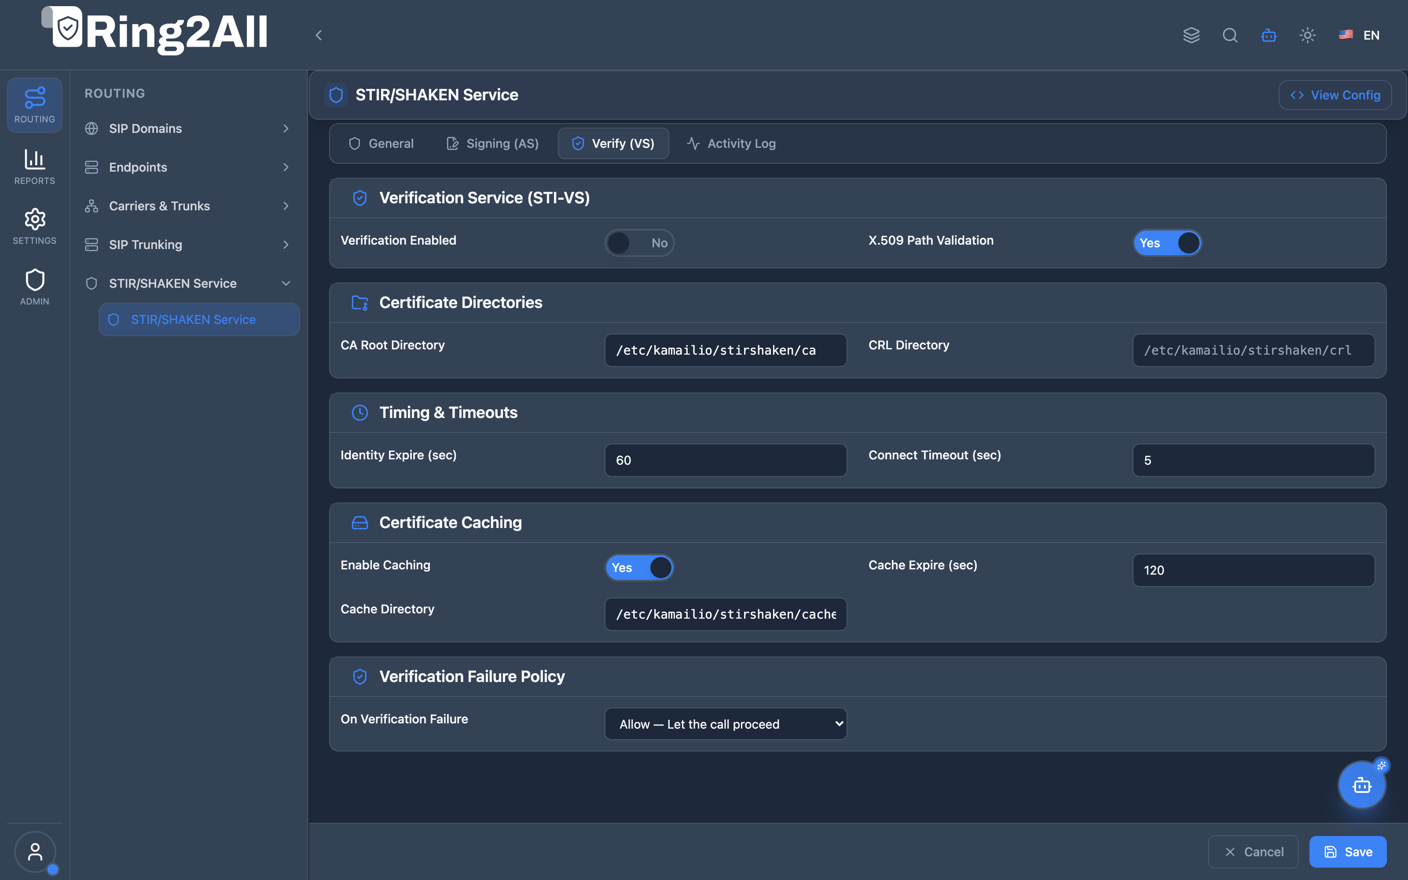Screen dimensions: 1408x880
Task: Click the CA Root Directory field
Action: click(726, 350)
